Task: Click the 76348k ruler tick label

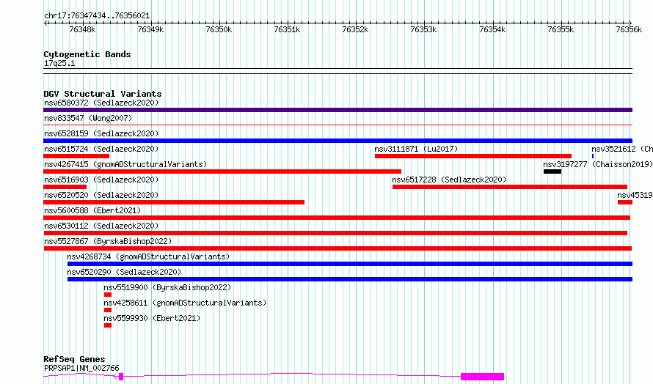Action: pos(82,29)
